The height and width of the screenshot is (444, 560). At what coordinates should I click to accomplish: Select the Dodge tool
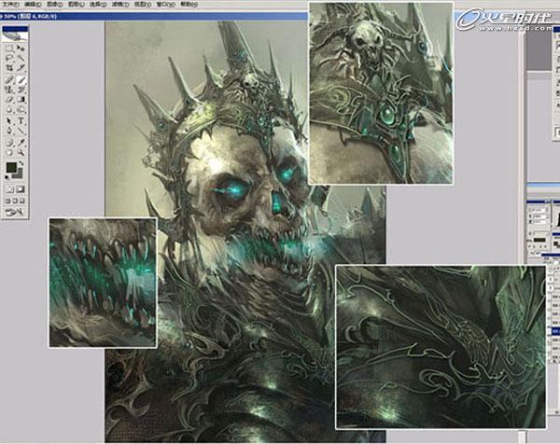(21, 108)
